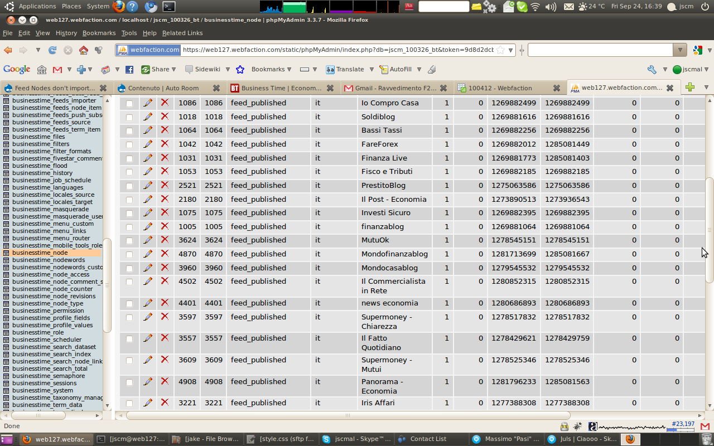
Task: Select the checkbox next to FareForex
Action: [x=129, y=144]
